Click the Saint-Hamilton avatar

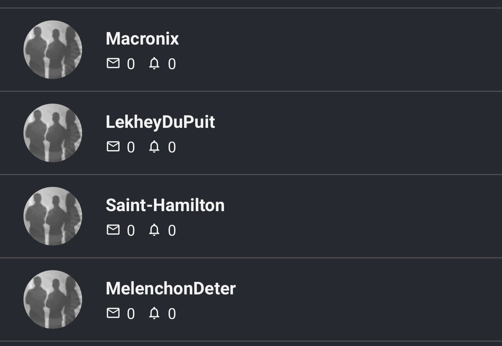click(x=53, y=216)
